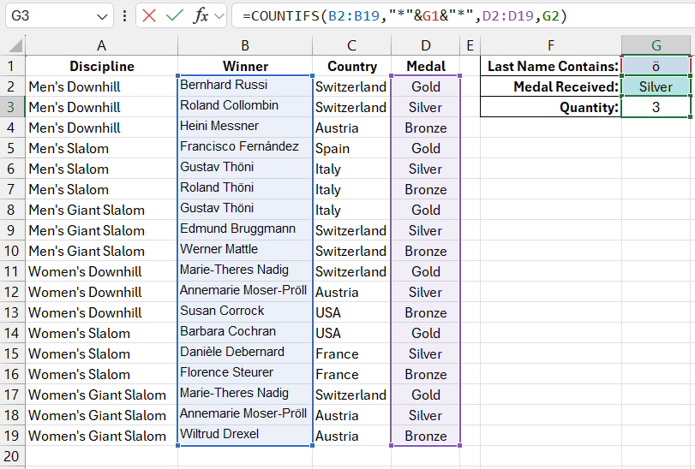Select column B header
The height and width of the screenshot is (469, 695).
(245, 45)
